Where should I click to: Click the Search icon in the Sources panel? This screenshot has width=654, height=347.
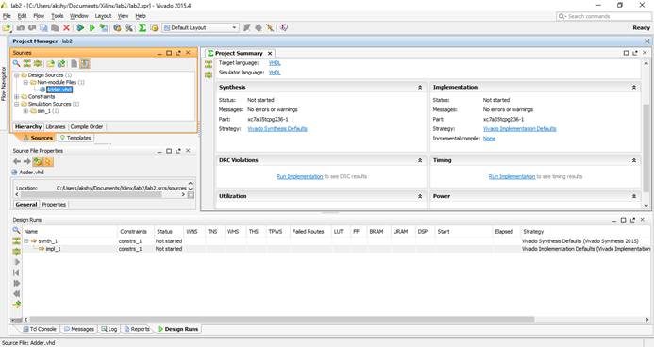16,64
